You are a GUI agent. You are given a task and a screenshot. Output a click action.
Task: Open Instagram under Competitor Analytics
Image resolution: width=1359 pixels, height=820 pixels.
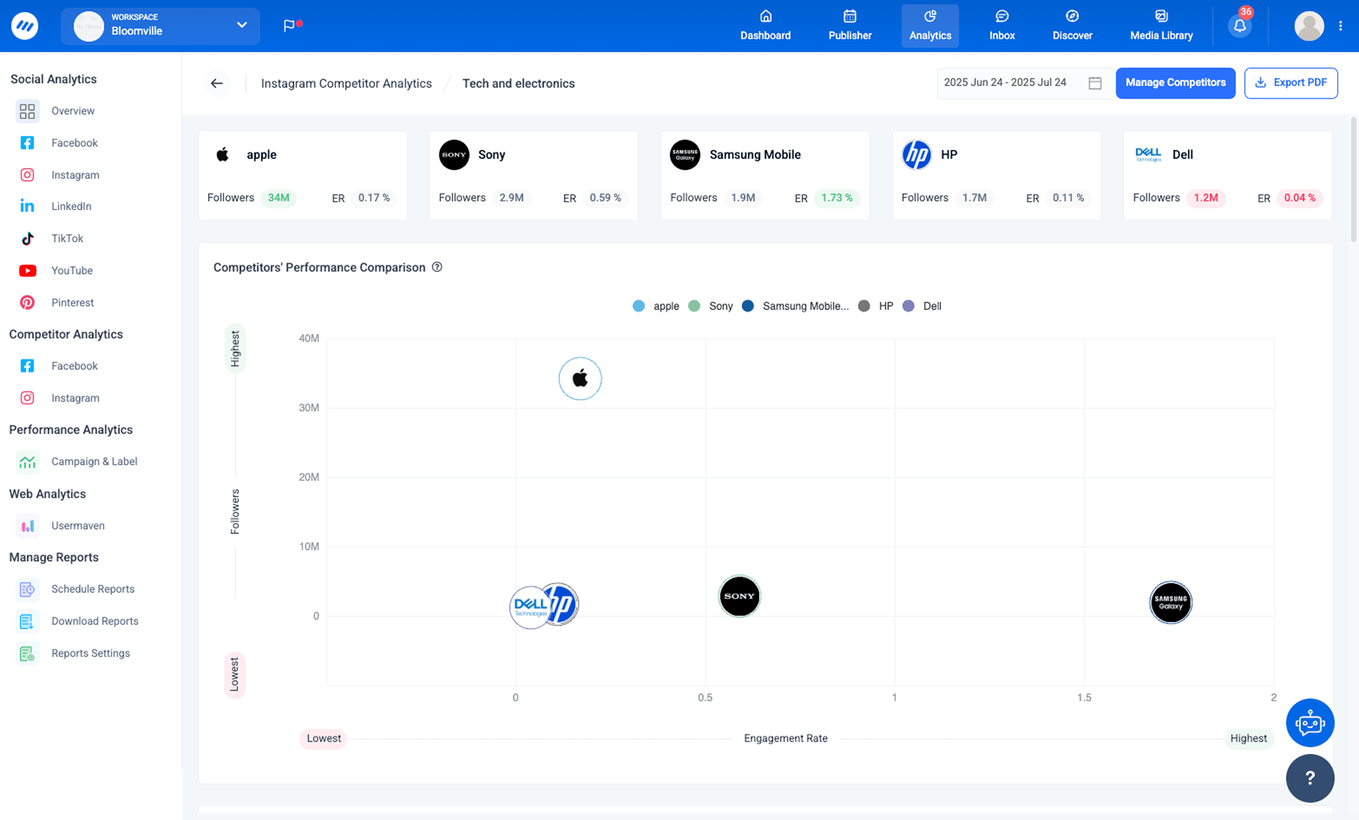coord(75,397)
